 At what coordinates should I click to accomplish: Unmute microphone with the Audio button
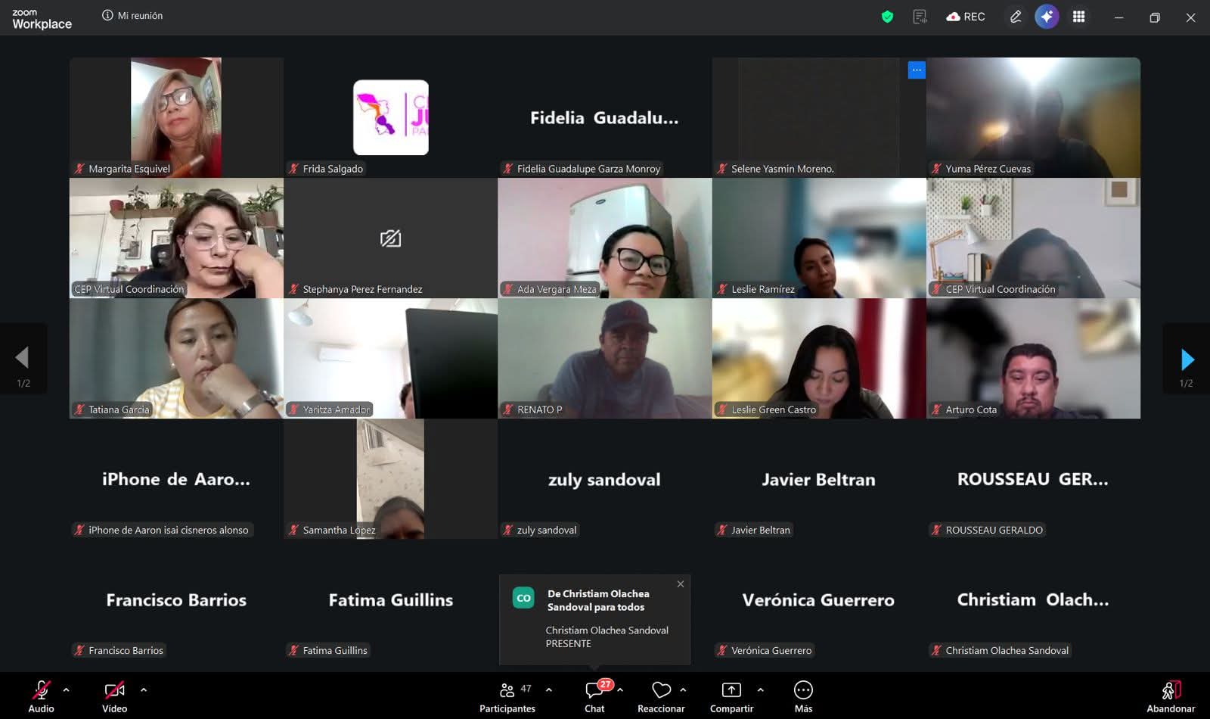(41, 696)
